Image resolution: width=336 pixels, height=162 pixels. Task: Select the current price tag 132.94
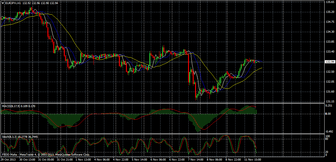point(330,62)
